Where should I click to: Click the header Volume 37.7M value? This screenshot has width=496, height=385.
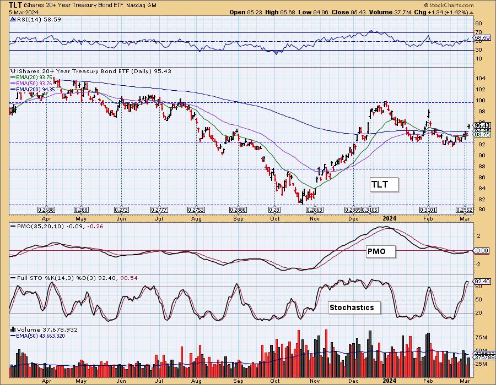(390, 12)
